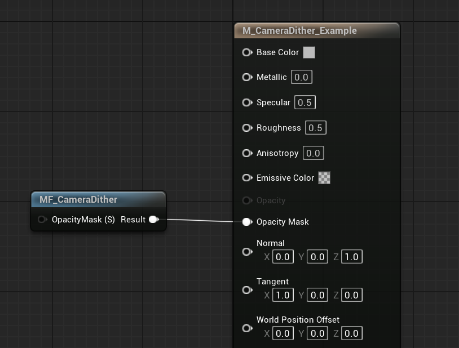Click the Specular input pin
459x348 pixels.
pos(246,102)
